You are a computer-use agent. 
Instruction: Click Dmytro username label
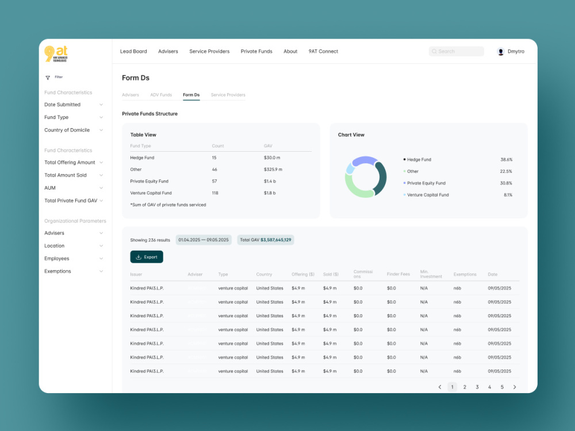(x=516, y=51)
